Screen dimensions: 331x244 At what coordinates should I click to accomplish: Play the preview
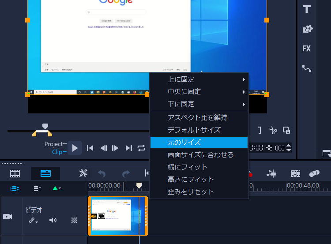pyautogui.click(x=75, y=148)
